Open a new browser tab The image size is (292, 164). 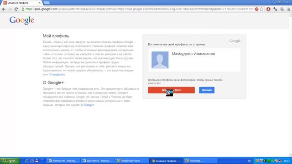(x=47, y=3)
